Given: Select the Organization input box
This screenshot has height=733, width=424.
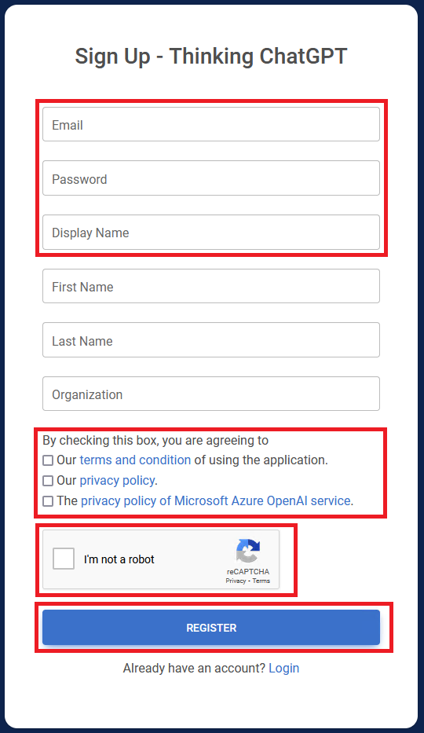Looking at the screenshot, I should [211, 394].
